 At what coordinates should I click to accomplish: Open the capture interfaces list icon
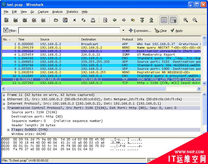(x=6, y=20)
